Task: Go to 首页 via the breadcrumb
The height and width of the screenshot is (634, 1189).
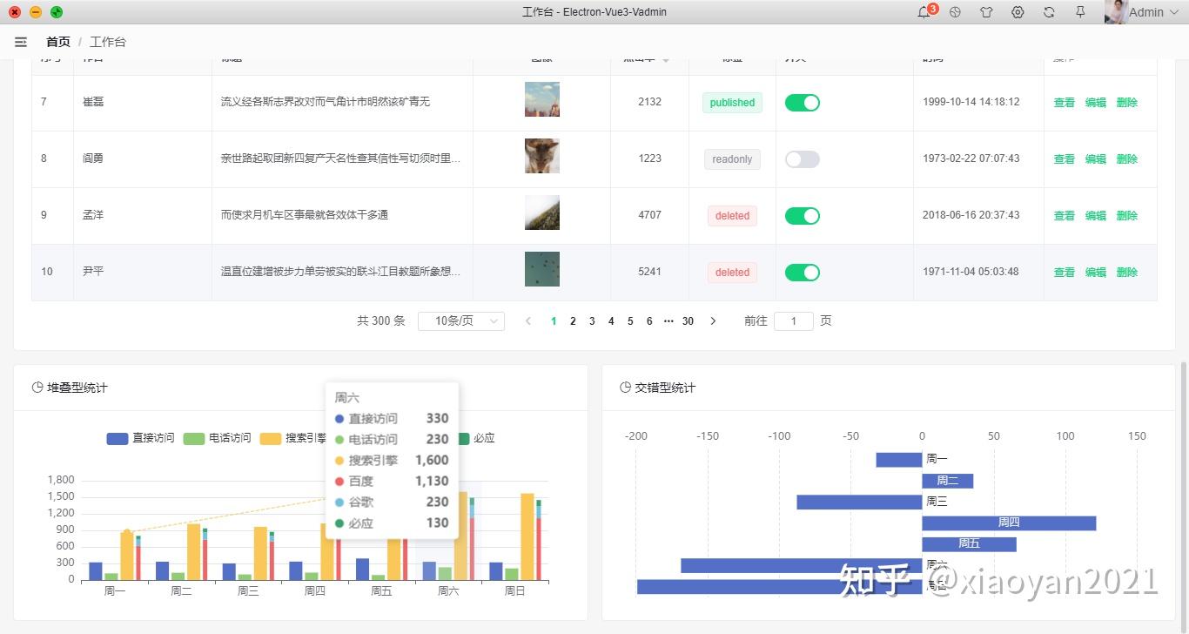Action: click(58, 41)
